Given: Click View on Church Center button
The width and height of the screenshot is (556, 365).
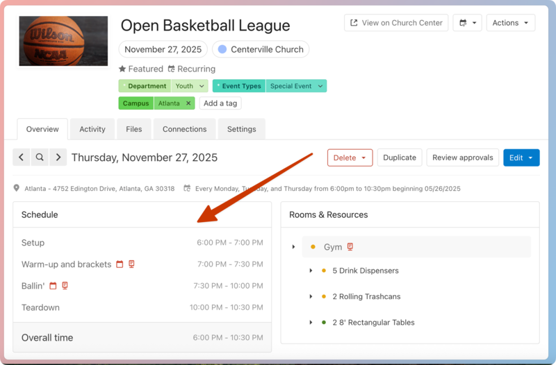Looking at the screenshot, I should pyautogui.click(x=396, y=23).
